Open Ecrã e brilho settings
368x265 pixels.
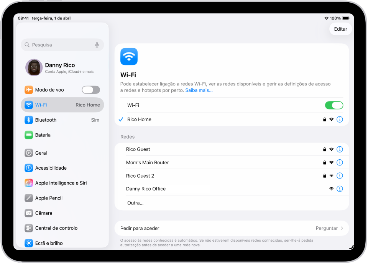pos(62,243)
